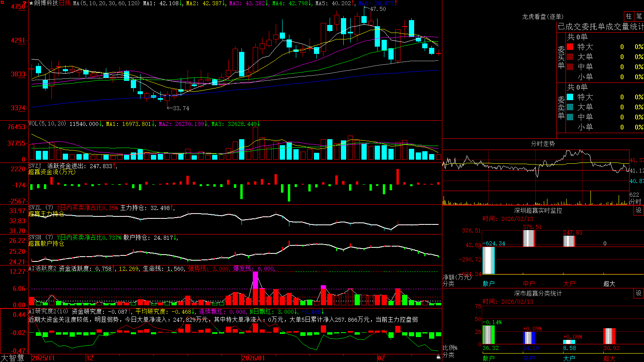Click the 委卖单 section label
Image resolution: width=644 pixels, height=362 pixels.
(561, 107)
